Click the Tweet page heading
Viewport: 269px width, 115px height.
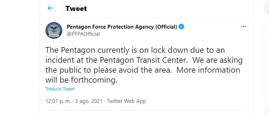point(76,8)
